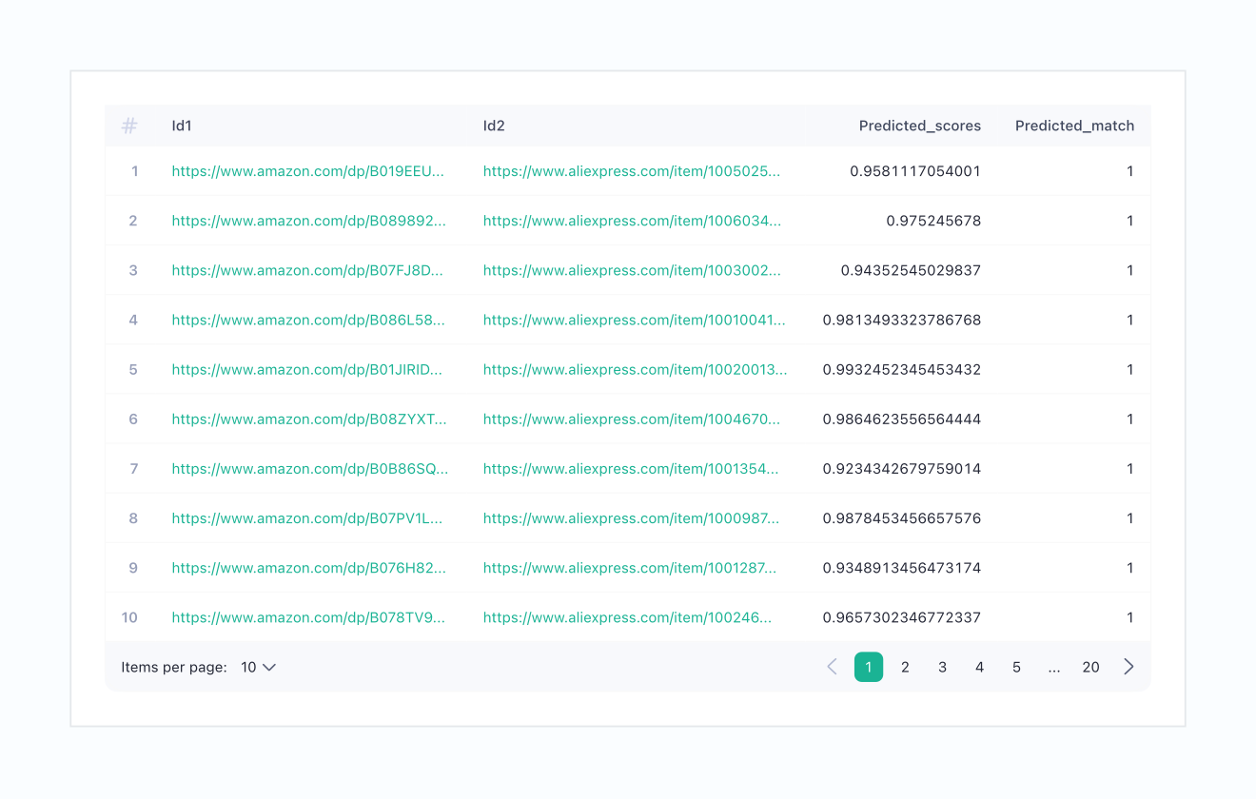Go to the next page arrow
Viewport: 1256px width, 799px height.
1128,667
